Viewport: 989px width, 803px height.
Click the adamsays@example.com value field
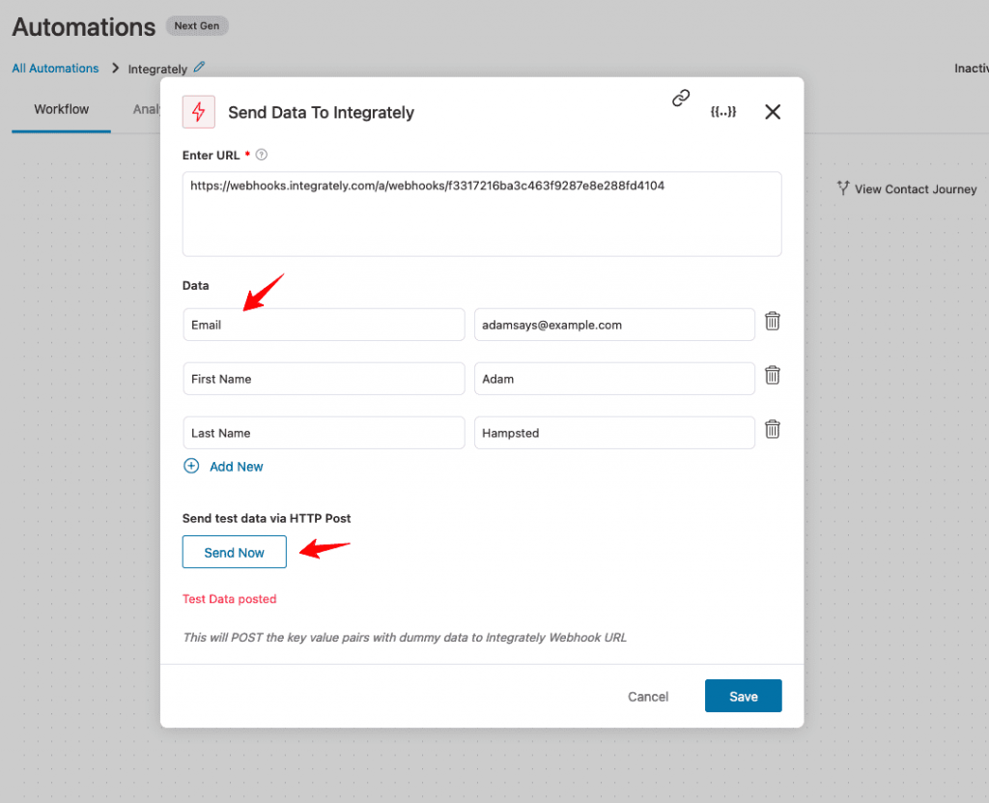click(x=614, y=325)
